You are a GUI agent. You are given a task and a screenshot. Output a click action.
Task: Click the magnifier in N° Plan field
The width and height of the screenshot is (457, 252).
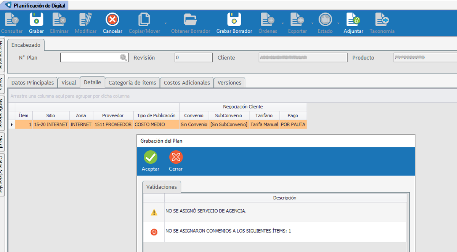click(x=123, y=57)
